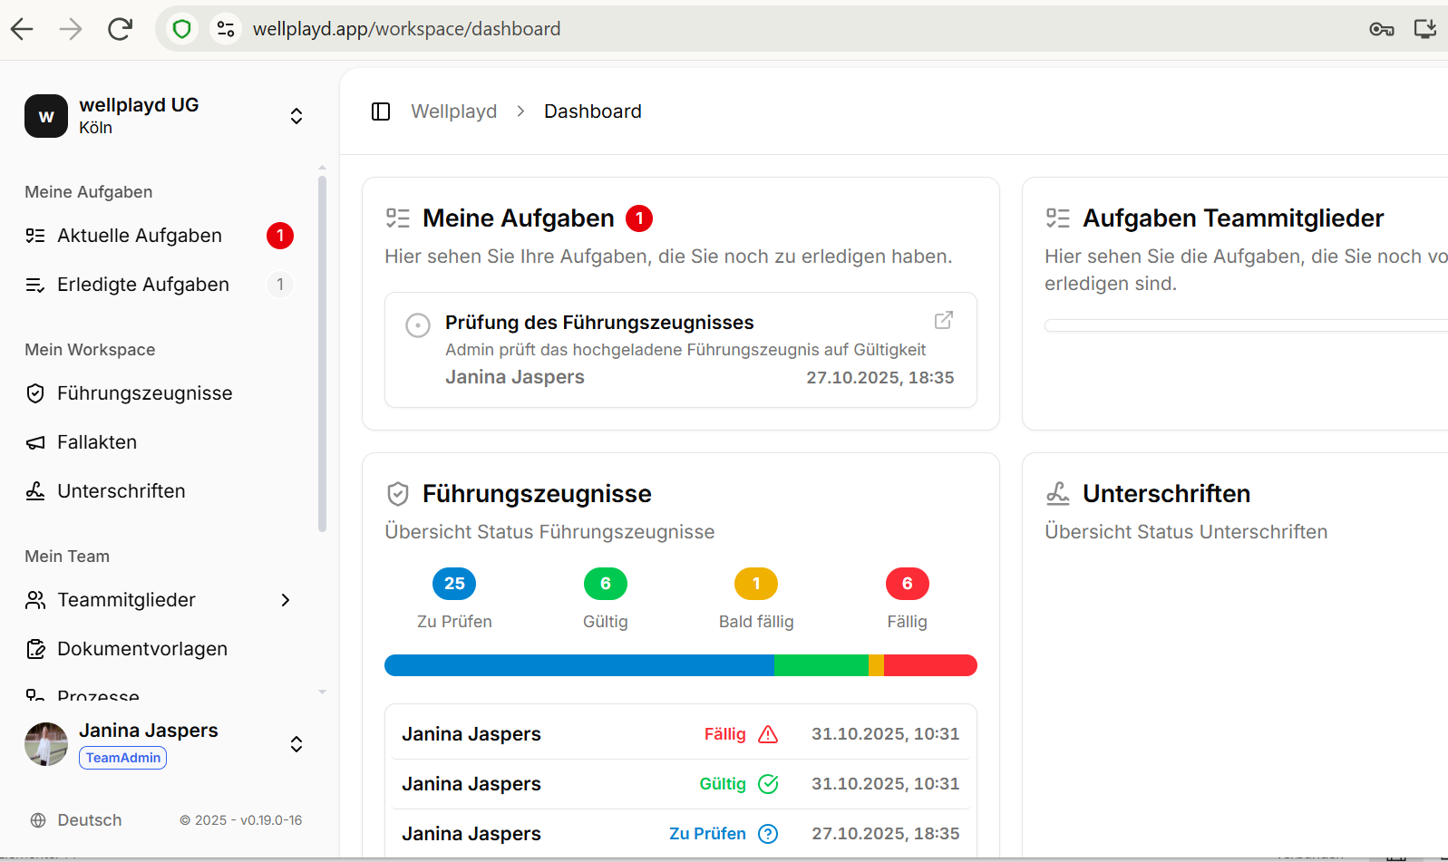Click the Meine Aufgaben card checklist icon
Image resolution: width=1448 pixels, height=862 pixels.
coord(398,218)
